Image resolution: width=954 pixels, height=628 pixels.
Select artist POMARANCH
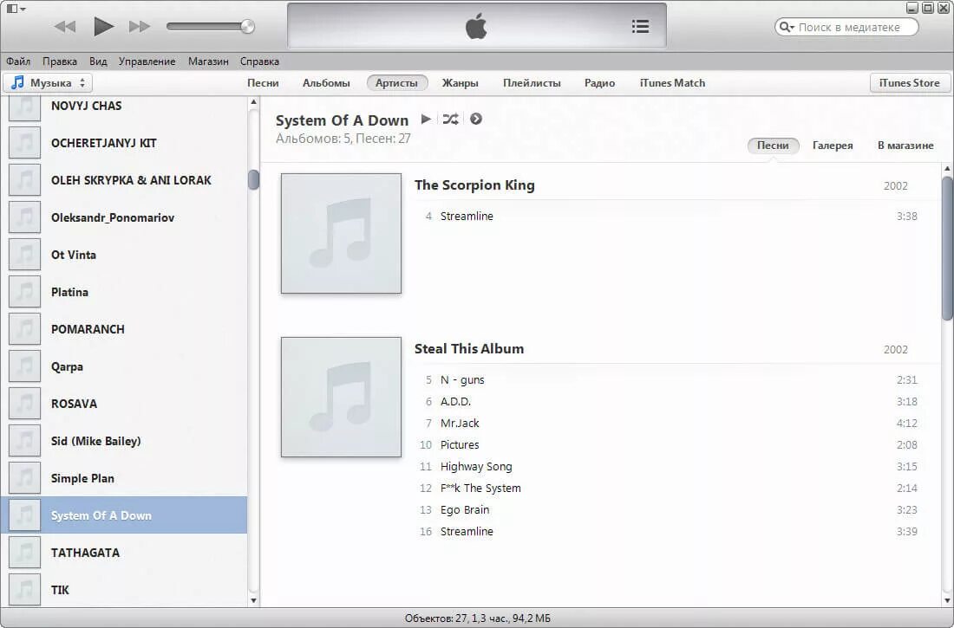point(124,329)
